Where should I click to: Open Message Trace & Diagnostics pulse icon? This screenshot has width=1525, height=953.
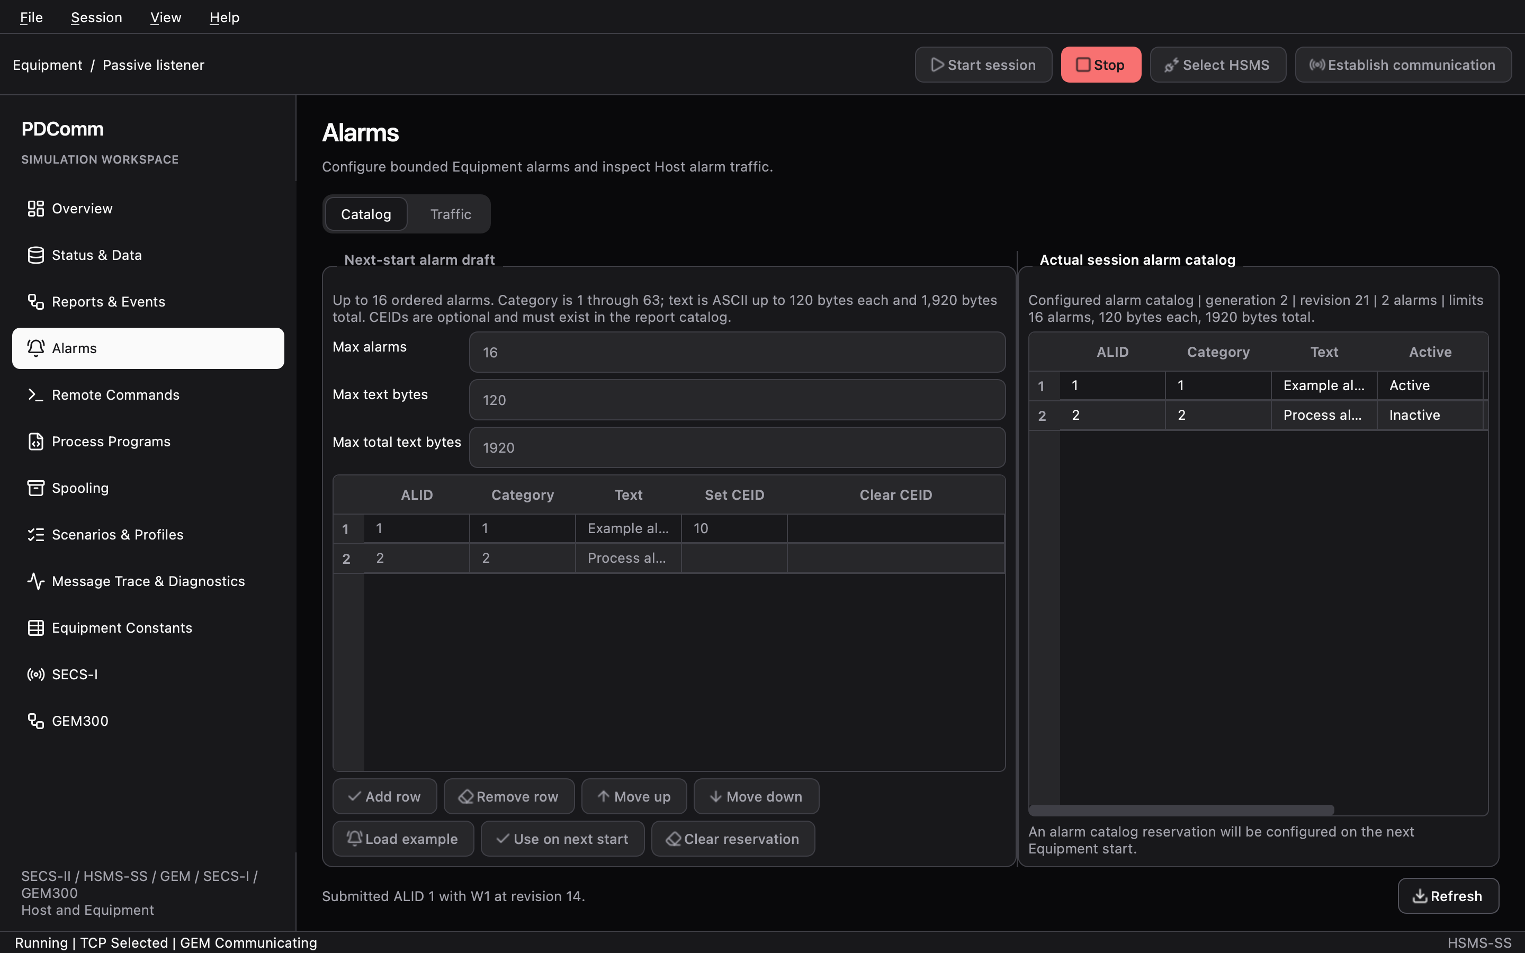pyautogui.click(x=36, y=582)
